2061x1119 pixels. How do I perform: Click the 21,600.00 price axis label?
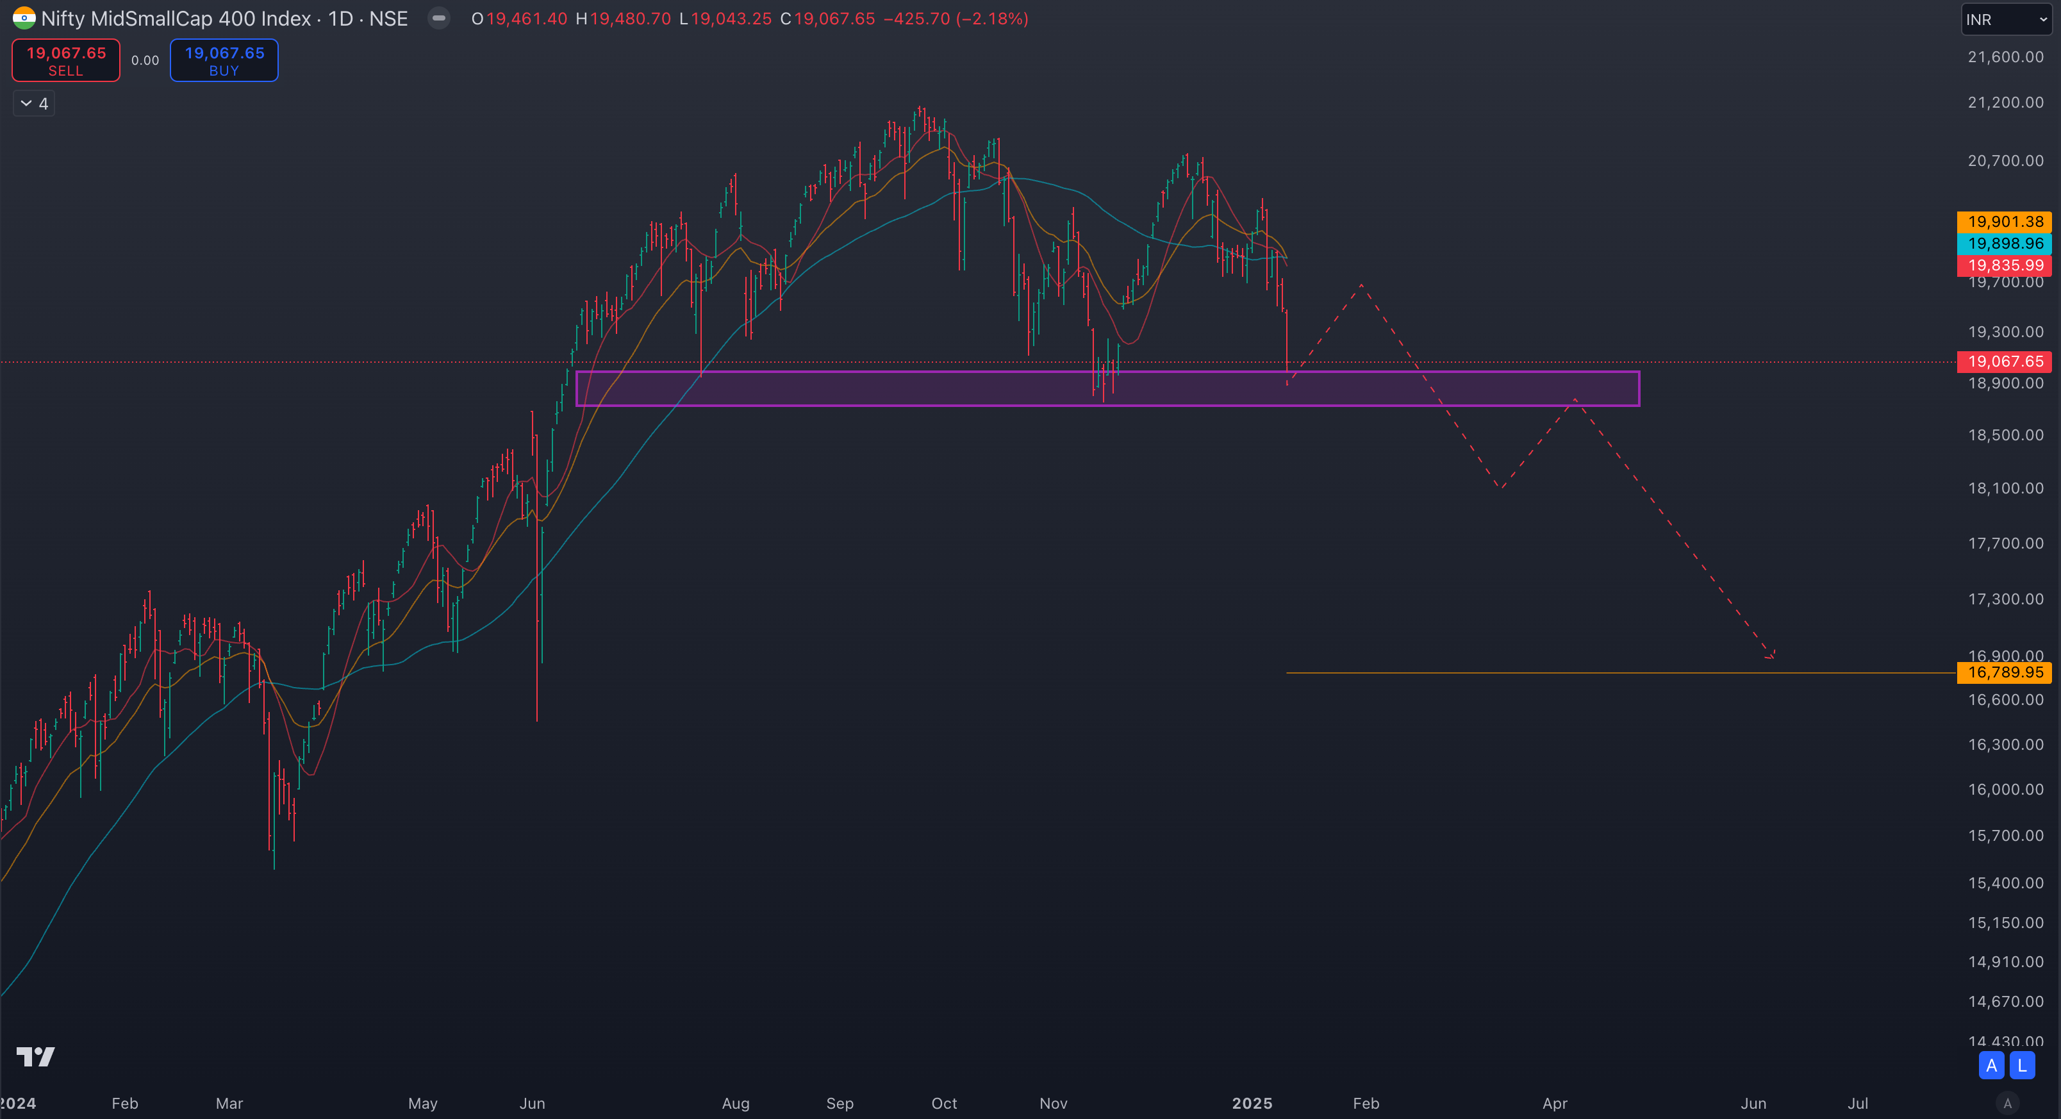point(2005,57)
